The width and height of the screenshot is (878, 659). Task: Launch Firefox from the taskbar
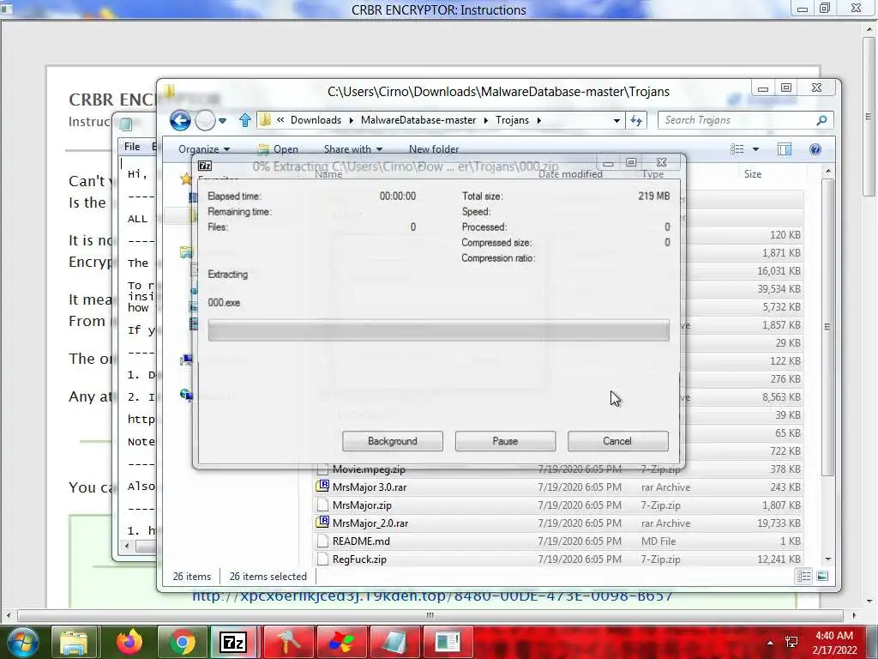pos(129,642)
